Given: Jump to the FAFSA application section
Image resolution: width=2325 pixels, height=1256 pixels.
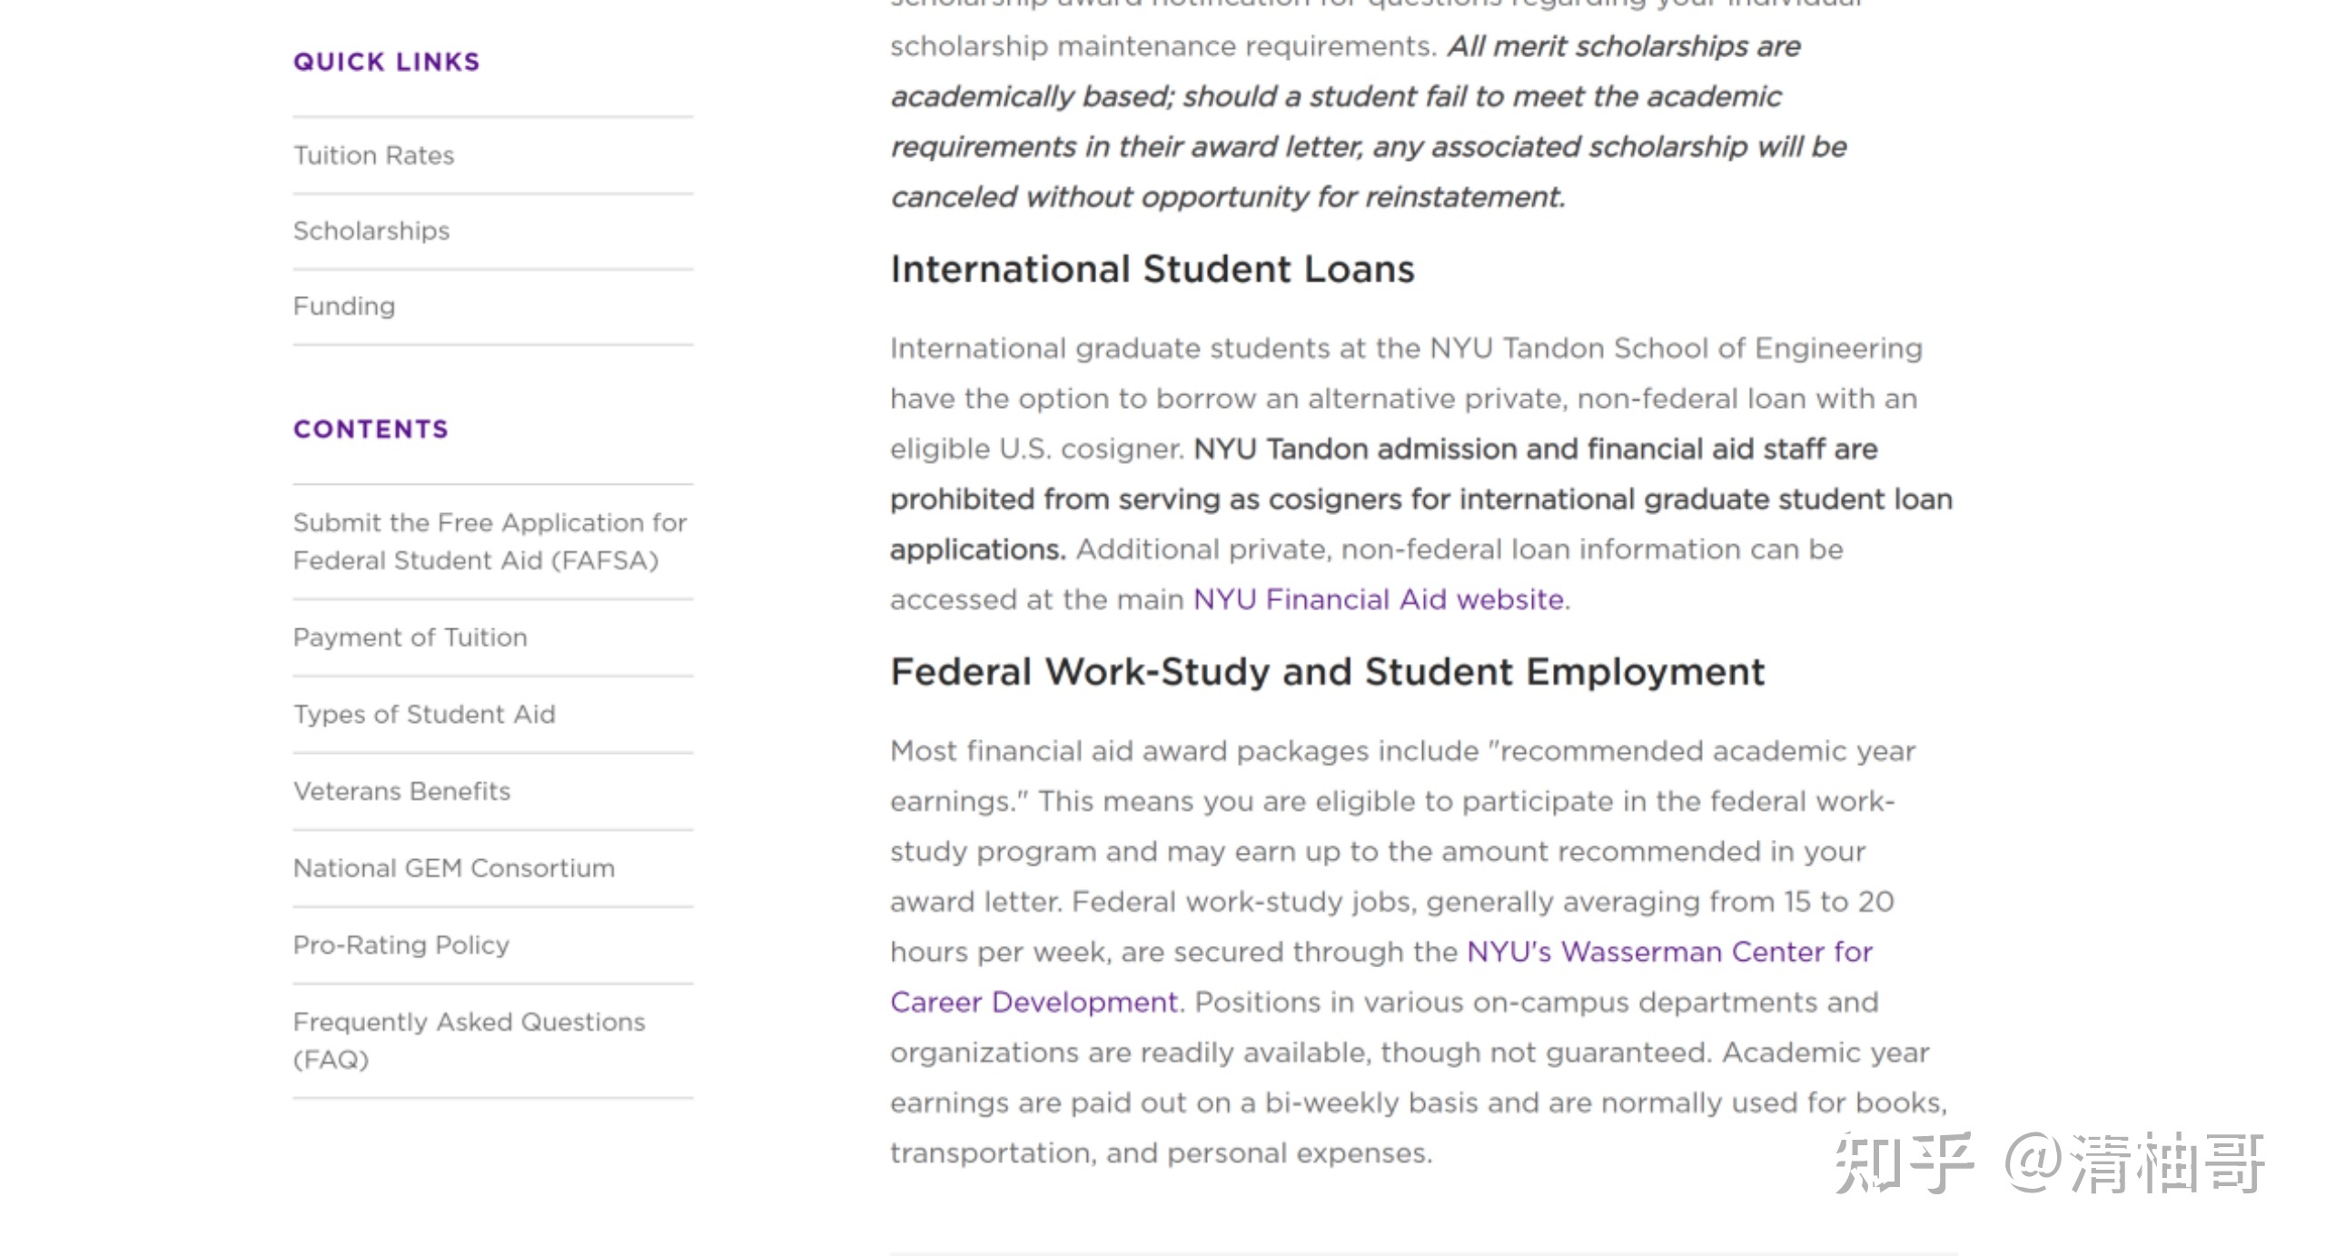Looking at the screenshot, I should click(x=489, y=541).
